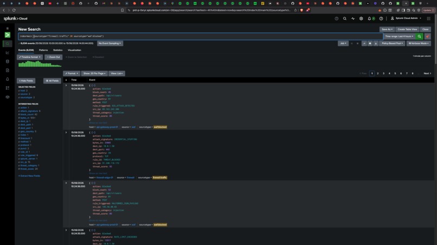Click the header magnifier search icon
437x245 pixels.
click(x=345, y=18)
